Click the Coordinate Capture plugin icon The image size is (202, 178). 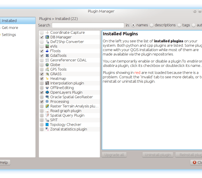(x=47, y=32)
